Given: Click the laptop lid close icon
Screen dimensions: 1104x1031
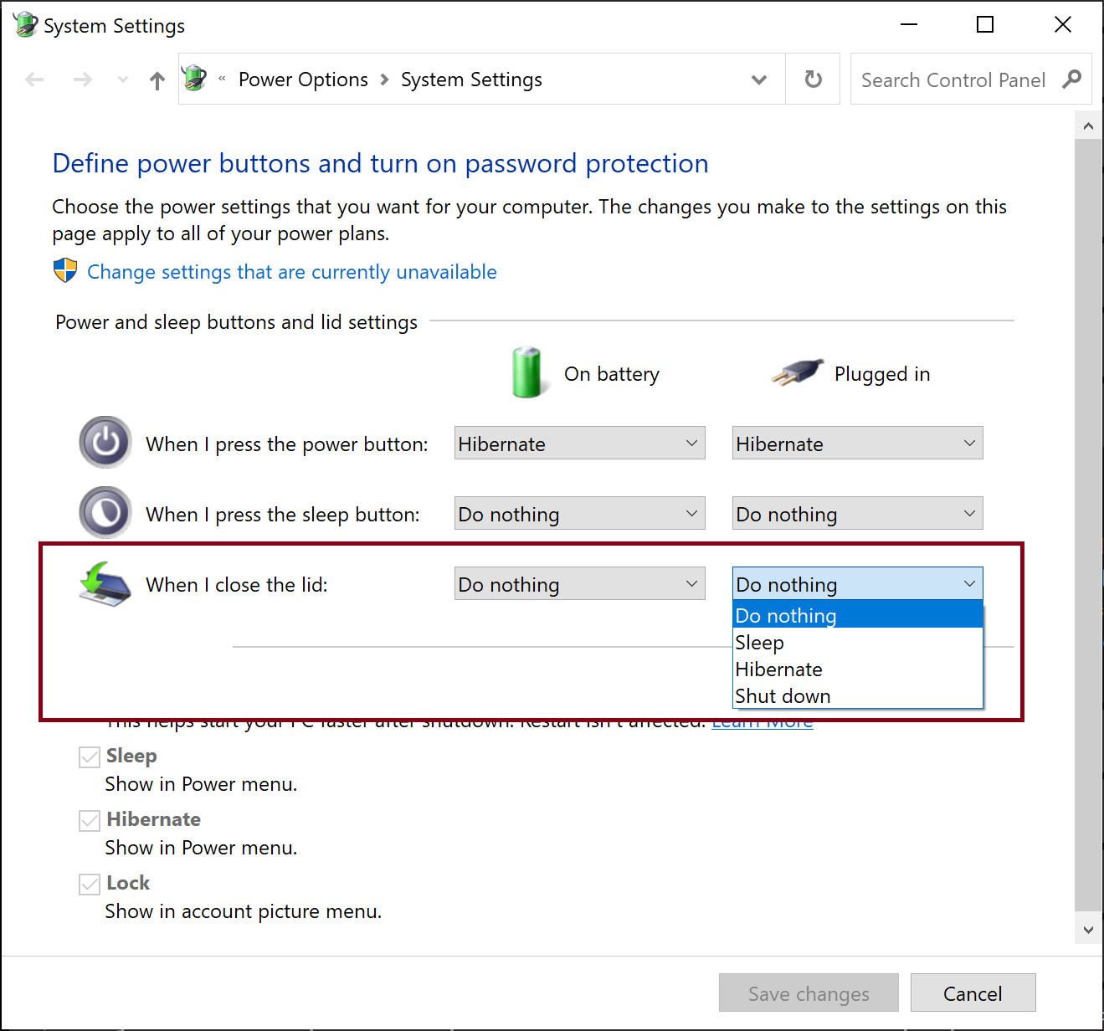Looking at the screenshot, I should (x=105, y=583).
